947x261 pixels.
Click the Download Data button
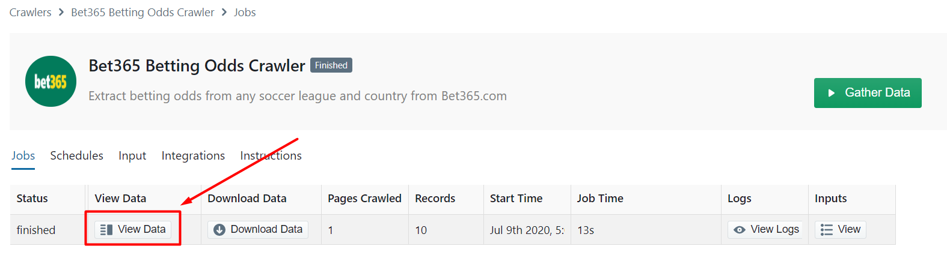coord(258,230)
